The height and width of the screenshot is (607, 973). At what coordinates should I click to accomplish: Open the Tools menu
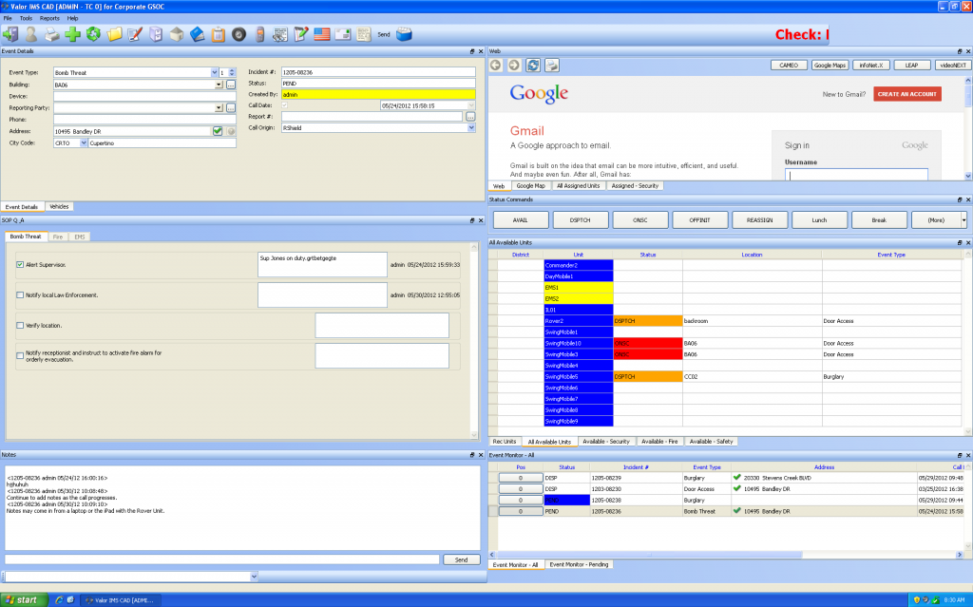click(x=26, y=18)
